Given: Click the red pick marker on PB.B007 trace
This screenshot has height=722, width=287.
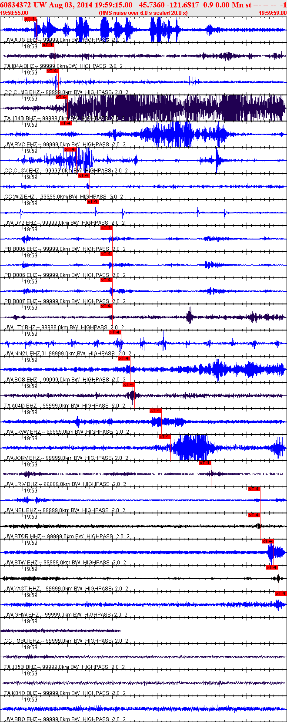Looking at the screenshot, I should [x=107, y=280].
